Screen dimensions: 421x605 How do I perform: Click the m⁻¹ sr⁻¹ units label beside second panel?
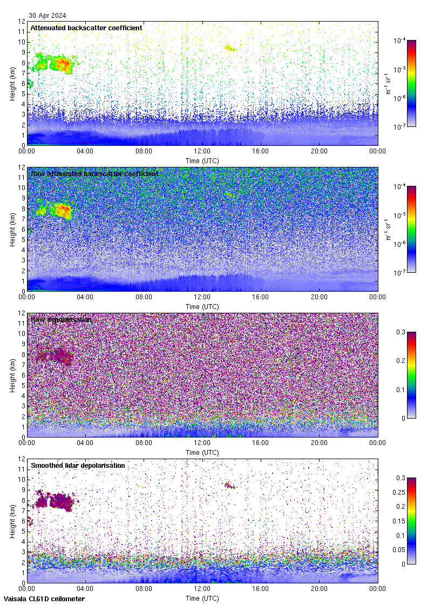(x=388, y=229)
